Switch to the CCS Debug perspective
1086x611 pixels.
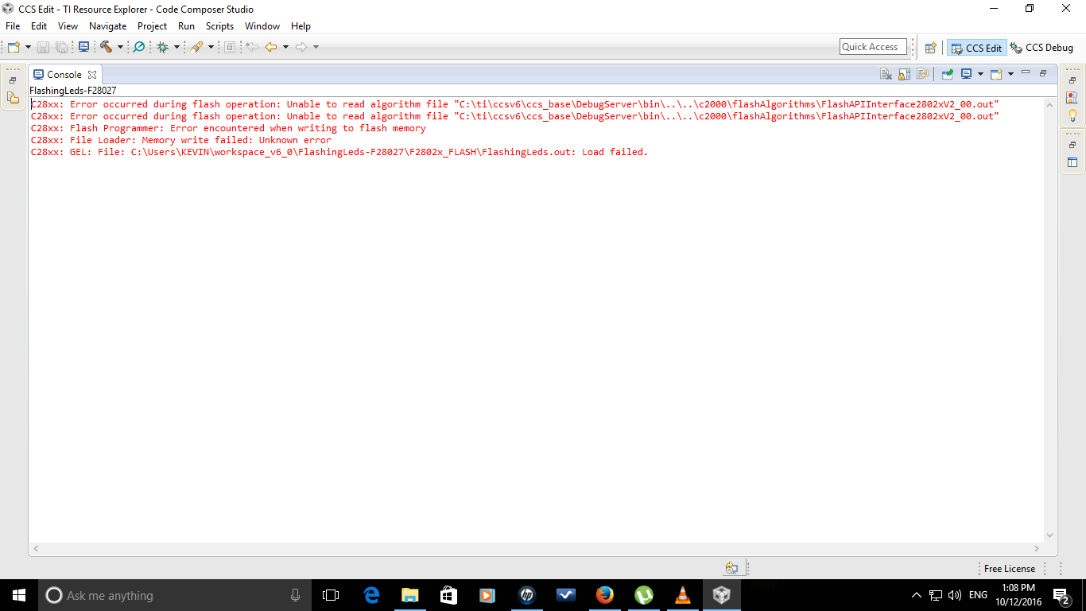pos(1041,48)
